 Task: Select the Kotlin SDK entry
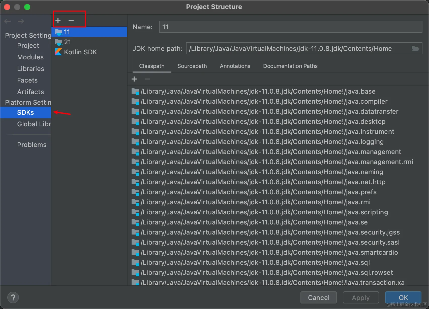(89, 52)
